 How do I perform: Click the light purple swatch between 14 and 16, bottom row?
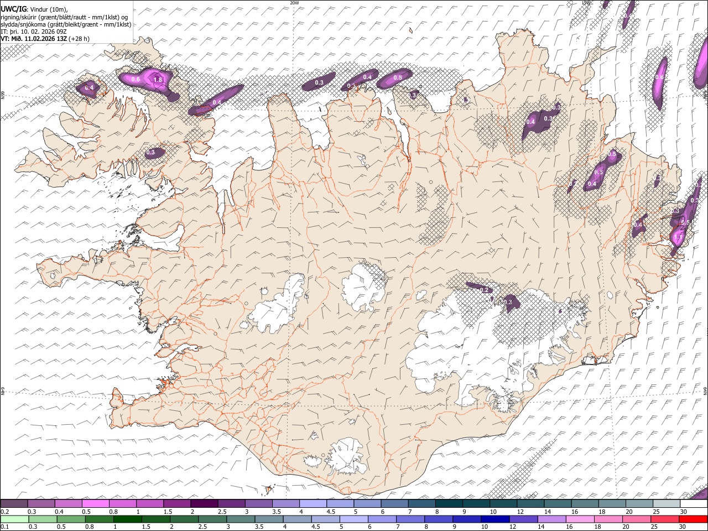click(551, 519)
